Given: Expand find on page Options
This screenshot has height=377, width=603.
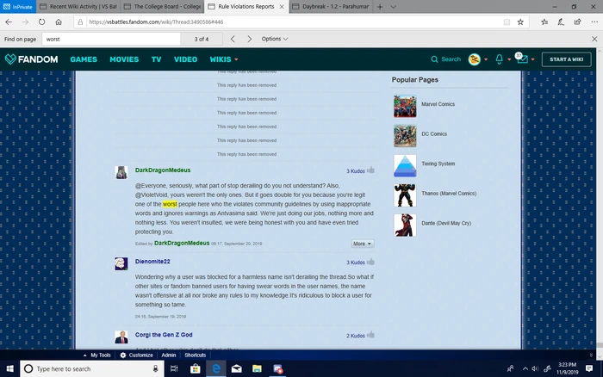Looking at the screenshot, I should tap(275, 39).
